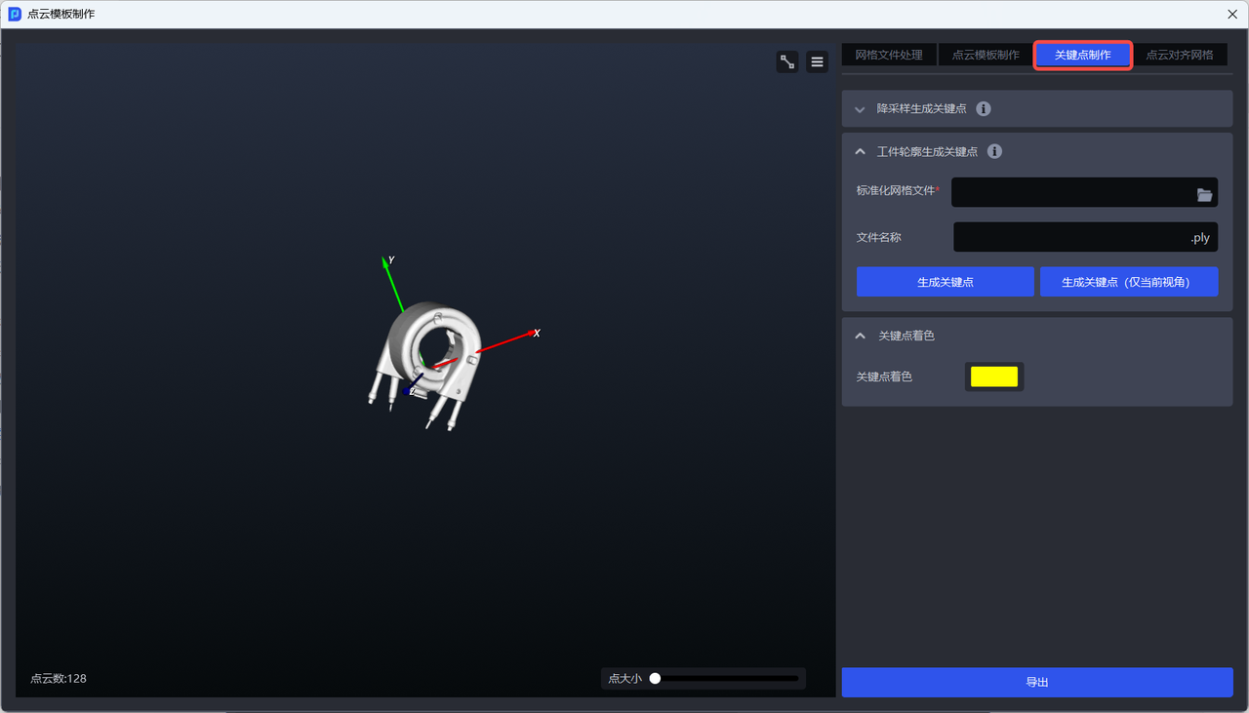Click folder icon to browse mesh file
This screenshot has height=713, width=1249.
point(1204,195)
